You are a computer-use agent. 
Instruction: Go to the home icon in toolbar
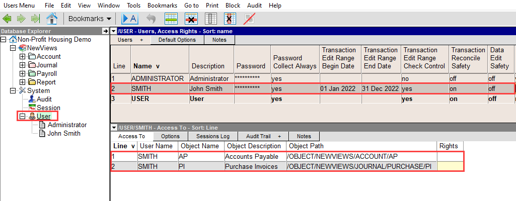click(x=51, y=19)
